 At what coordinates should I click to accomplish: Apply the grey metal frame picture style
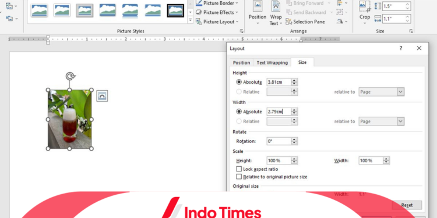(x=84, y=10)
